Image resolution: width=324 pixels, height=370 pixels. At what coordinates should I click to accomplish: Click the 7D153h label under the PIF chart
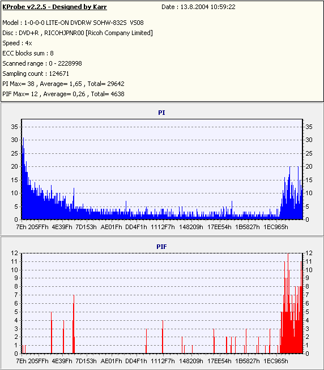(86, 361)
